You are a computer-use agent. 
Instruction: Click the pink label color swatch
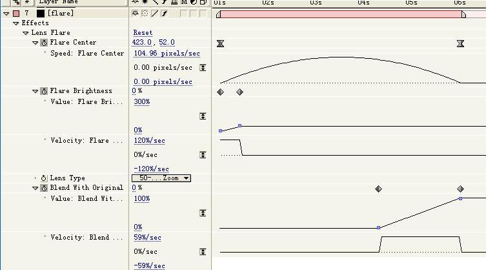16,14
